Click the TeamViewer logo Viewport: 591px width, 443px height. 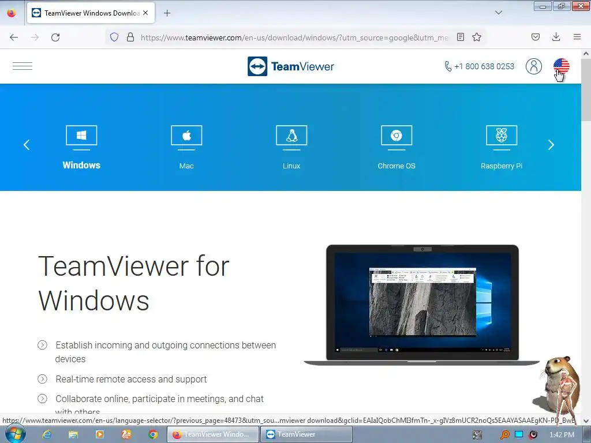pos(291,66)
